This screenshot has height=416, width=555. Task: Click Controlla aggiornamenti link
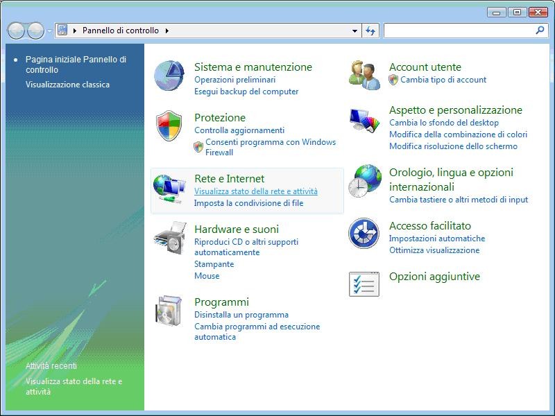pos(239,130)
